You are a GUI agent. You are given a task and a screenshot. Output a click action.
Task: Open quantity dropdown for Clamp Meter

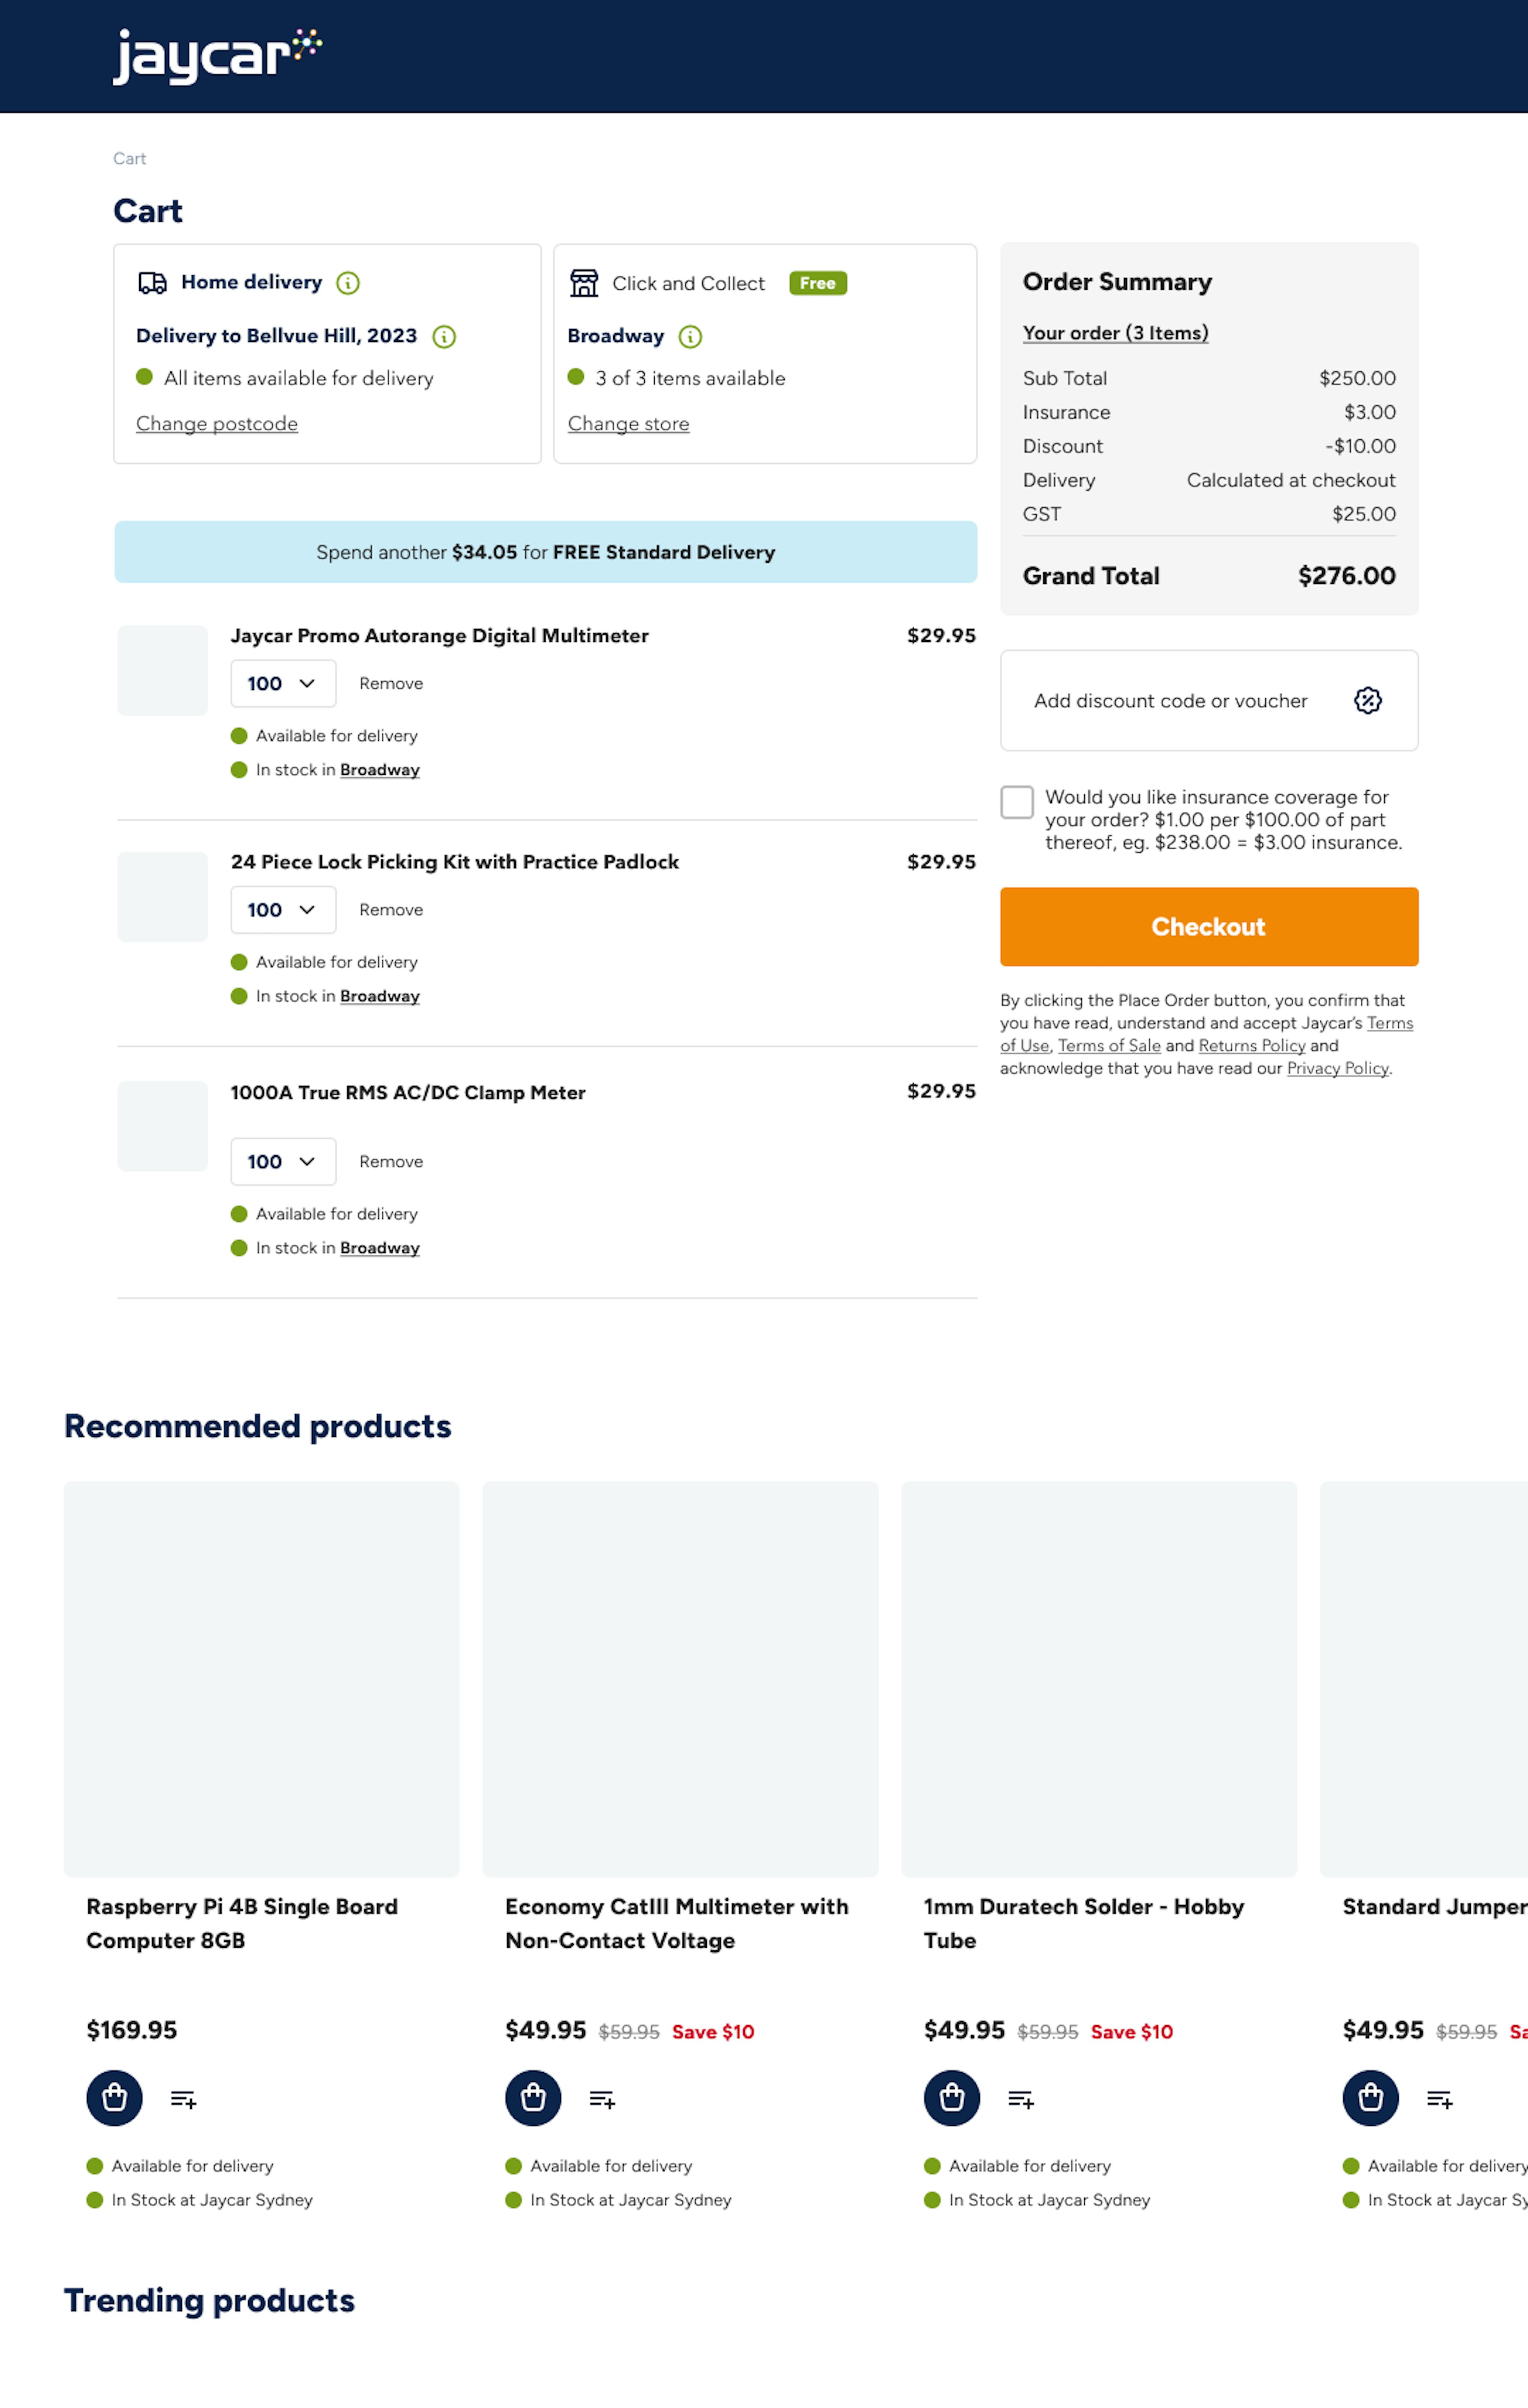pos(283,1162)
